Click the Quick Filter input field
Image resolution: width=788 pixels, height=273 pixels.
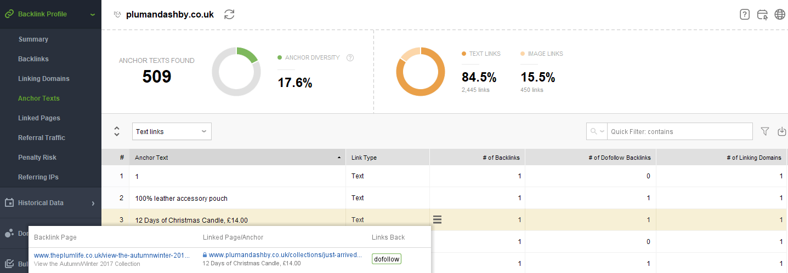coord(679,131)
